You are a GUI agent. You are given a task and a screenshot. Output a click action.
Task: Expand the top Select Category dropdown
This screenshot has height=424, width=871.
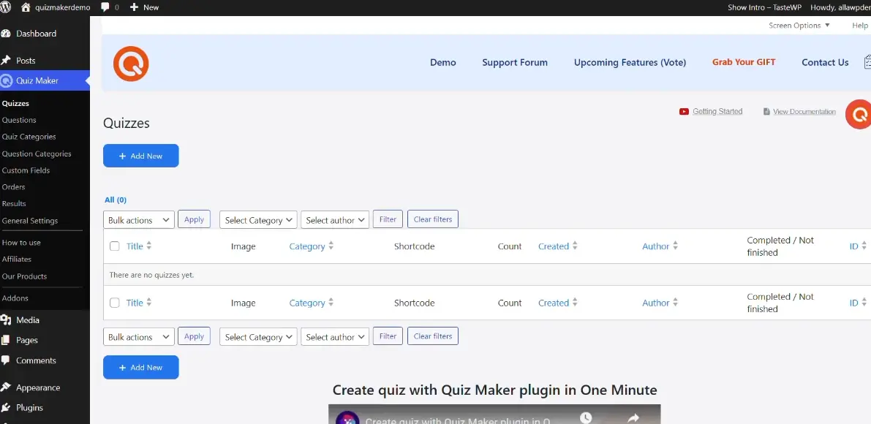(x=258, y=220)
